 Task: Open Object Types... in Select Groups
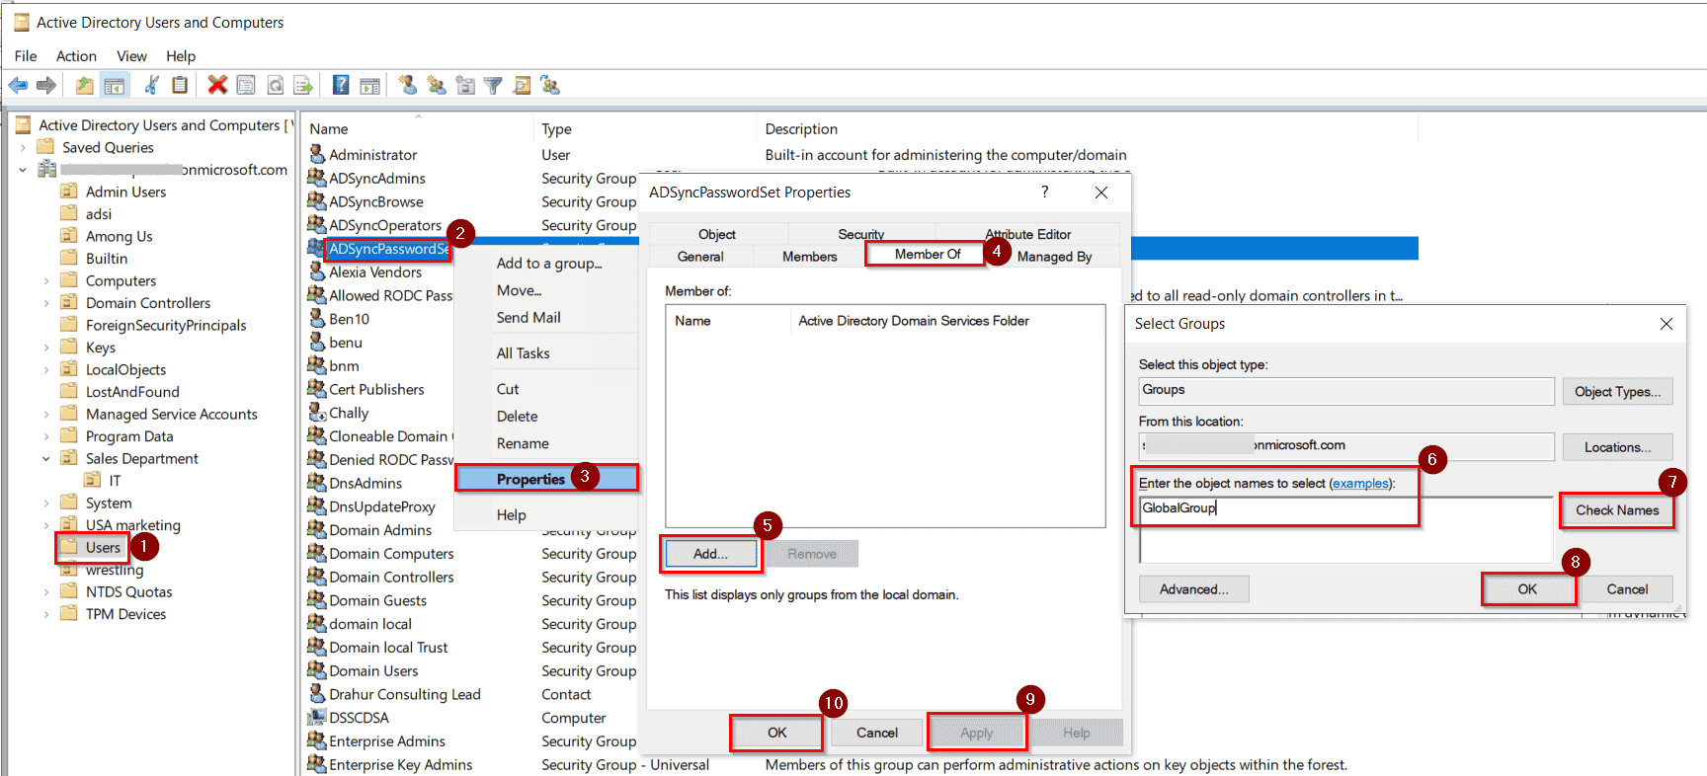pos(1617,392)
